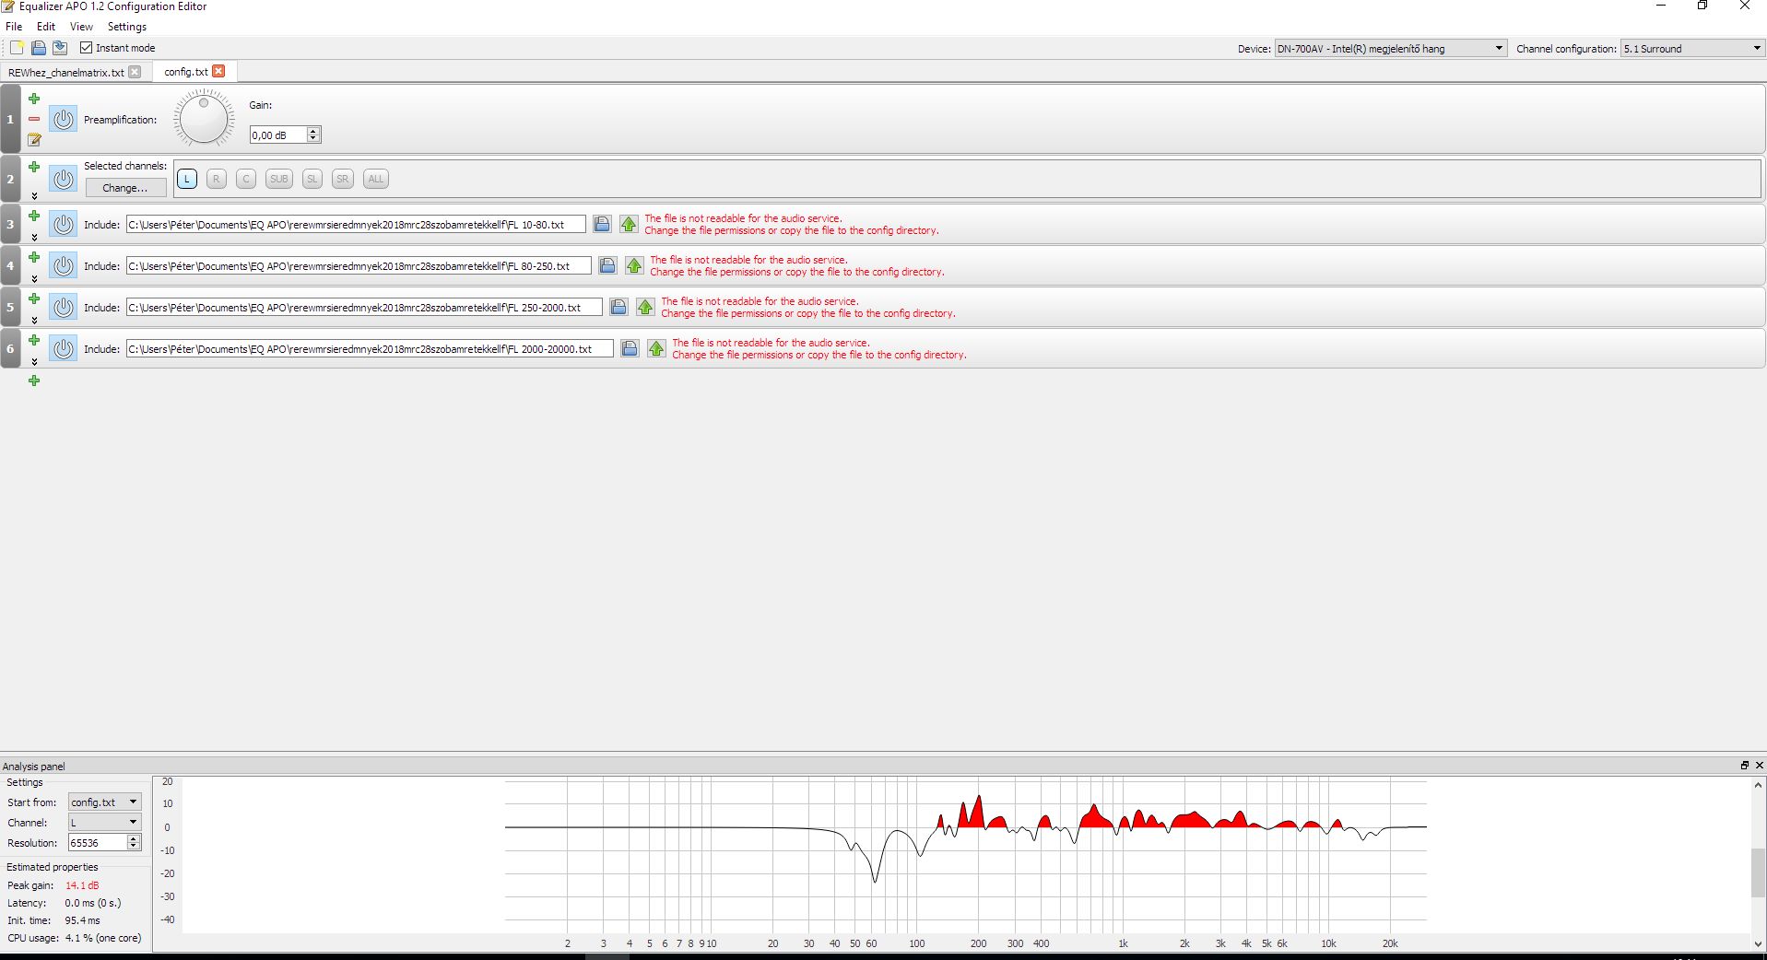1767x960 pixels.
Task: Open the FL 80-250.txt include in tab
Action: (x=634, y=265)
